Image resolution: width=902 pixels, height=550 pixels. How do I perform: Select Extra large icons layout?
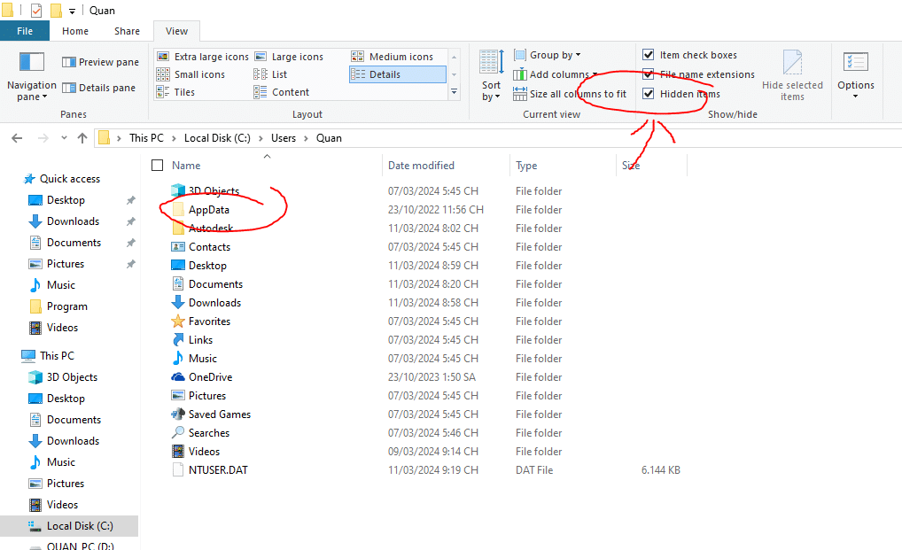pyautogui.click(x=203, y=57)
